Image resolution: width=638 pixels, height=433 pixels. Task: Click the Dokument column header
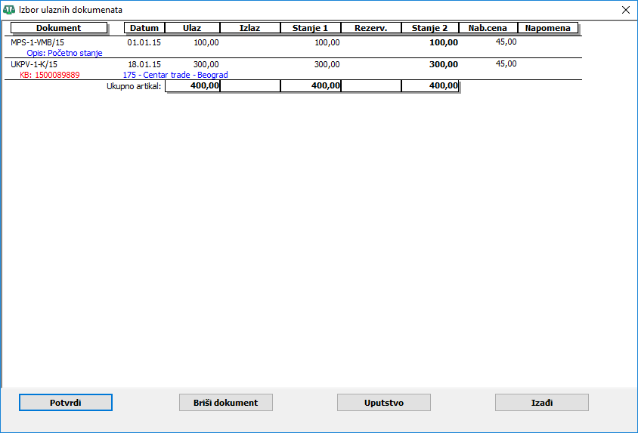tap(59, 28)
